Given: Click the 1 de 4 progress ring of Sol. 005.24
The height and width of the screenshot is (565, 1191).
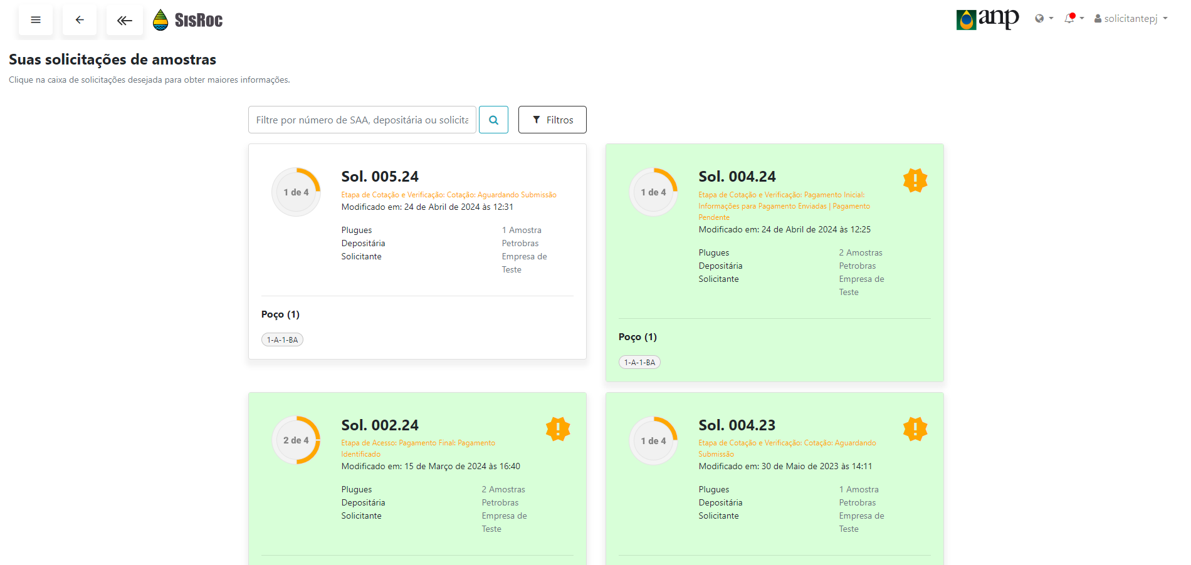Looking at the screenshot, I should point(296,192).
